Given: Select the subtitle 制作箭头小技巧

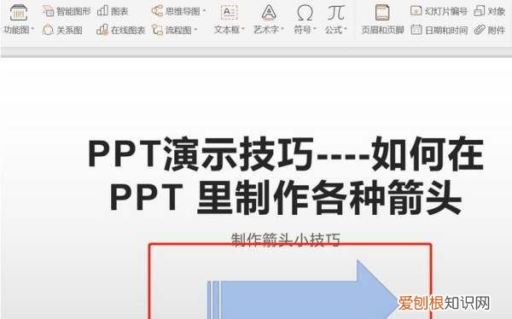Looking at the screenshot, I should click(286, 240).
